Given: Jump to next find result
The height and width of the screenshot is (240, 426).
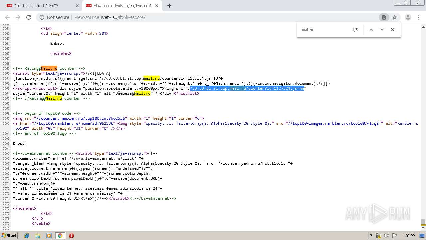Looking at the screenshot, I should pyautogui.click(x=382, y=30).
